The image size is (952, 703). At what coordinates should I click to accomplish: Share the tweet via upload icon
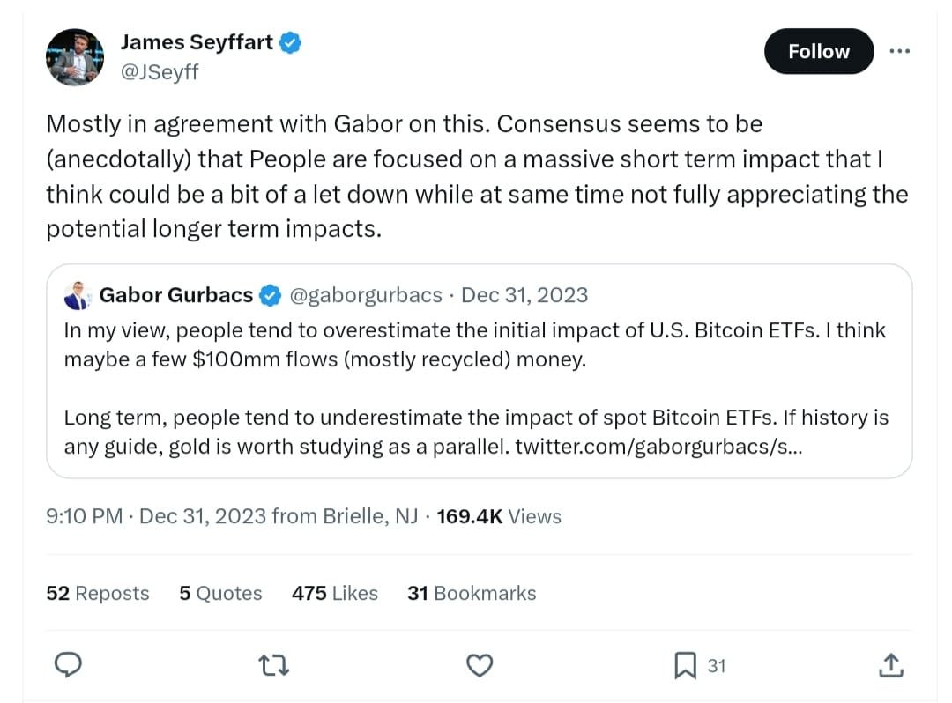tap(890, 665)
